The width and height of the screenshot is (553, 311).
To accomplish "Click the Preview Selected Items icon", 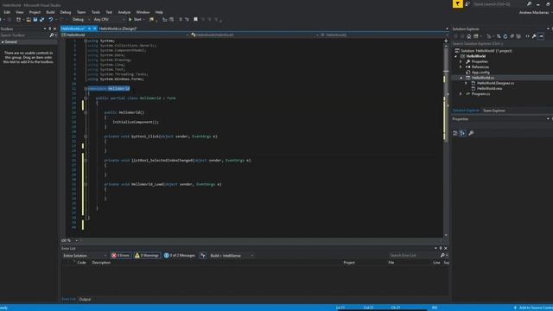I will pyautogui.click(x=541, y=36).
